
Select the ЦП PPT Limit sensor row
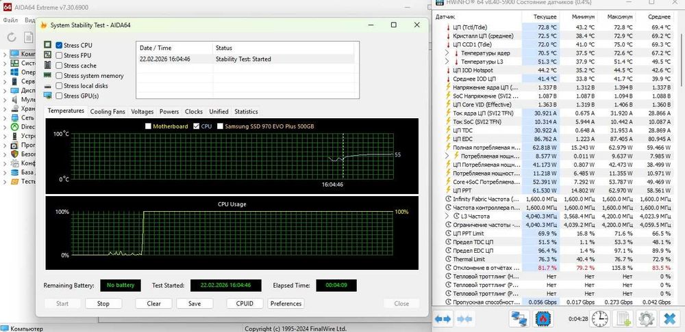tap(554, 234)
